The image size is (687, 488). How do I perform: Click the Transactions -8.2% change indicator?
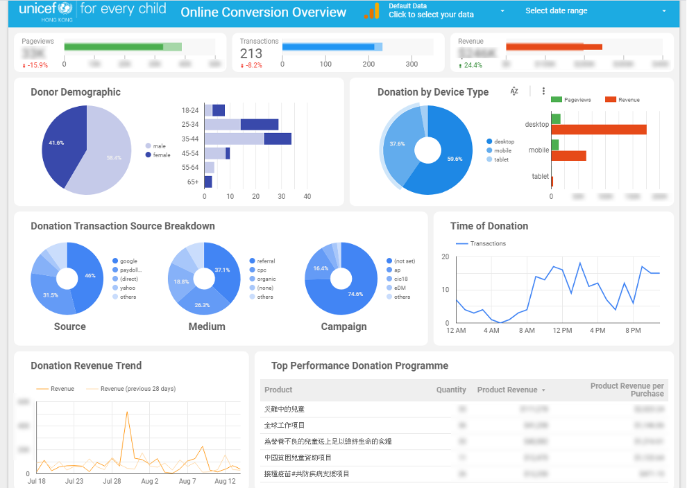(x=251, y=65)
